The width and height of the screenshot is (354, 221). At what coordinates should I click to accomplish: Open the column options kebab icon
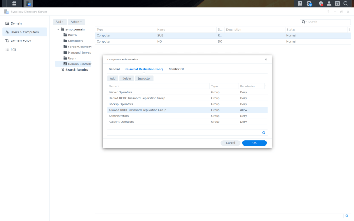click(265, 86)
